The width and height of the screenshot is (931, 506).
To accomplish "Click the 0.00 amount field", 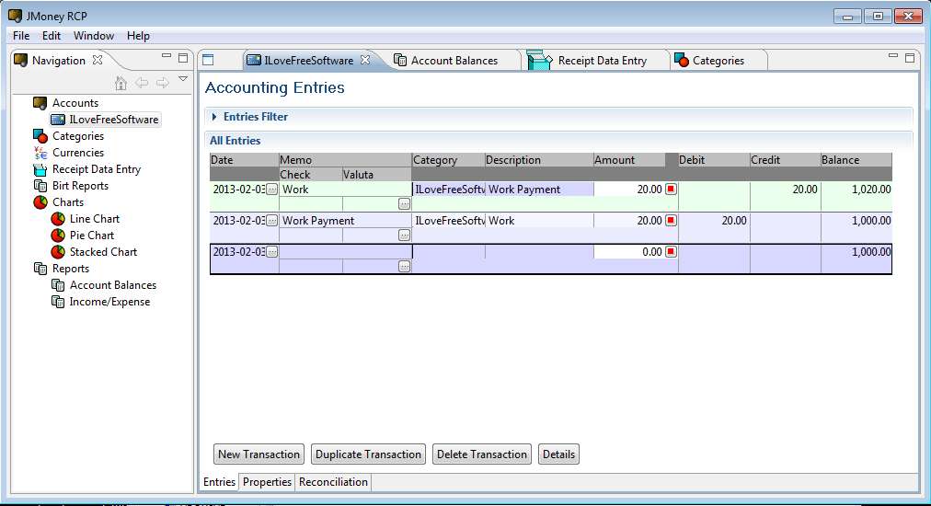I will [x=629, y=252].
